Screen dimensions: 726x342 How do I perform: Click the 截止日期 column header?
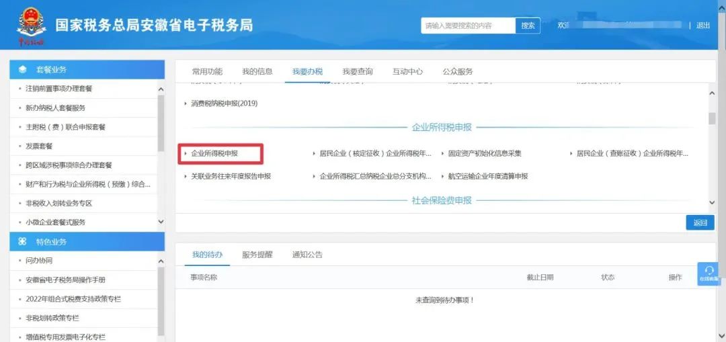[x=540, y=277]
